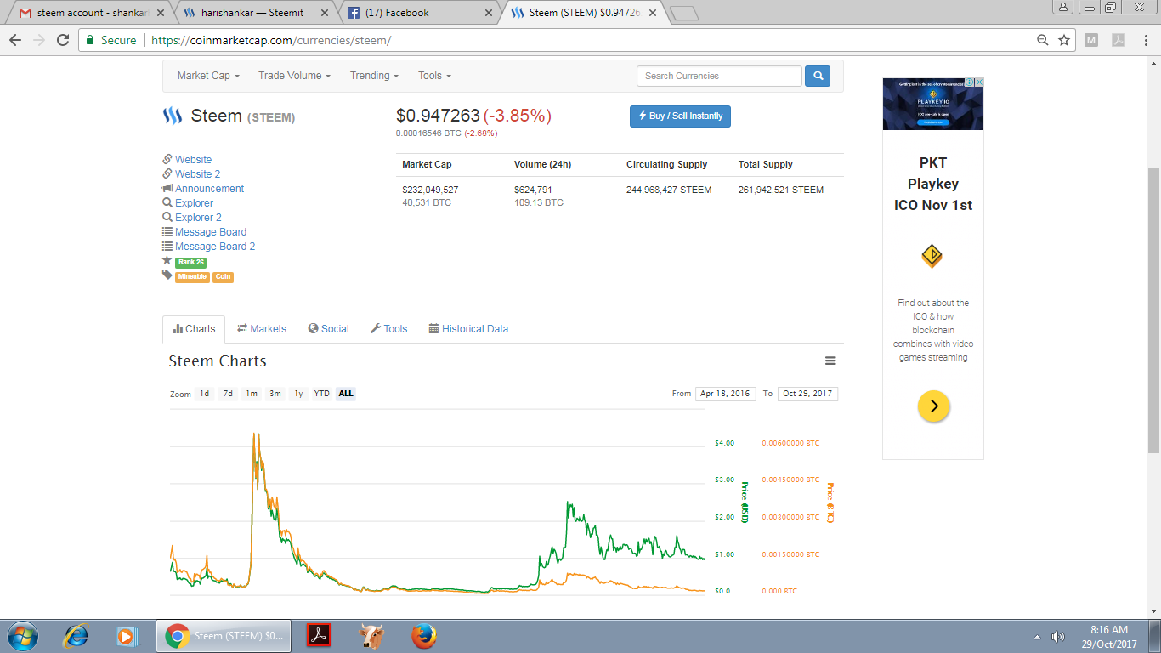Click the From date field Apr 18, 2016

725,394
